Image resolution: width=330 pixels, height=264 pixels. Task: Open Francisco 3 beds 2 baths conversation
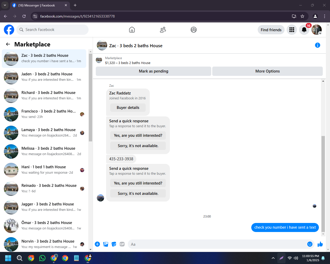[x=44, y=114]
